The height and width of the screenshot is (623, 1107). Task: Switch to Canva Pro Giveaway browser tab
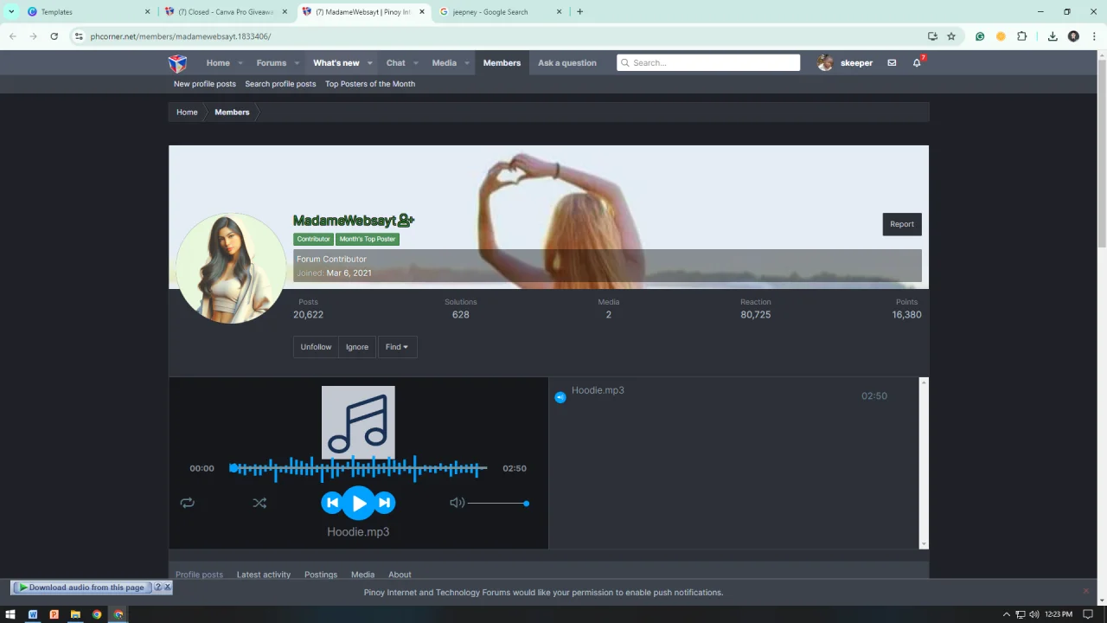point(227,12)
